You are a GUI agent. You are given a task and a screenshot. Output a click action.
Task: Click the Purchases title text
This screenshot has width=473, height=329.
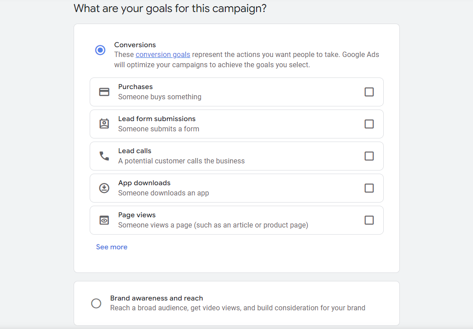[135, 87]
